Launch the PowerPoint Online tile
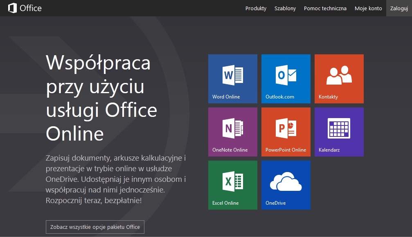Screen dimensions: 412x237 click(x=286, y=132)
